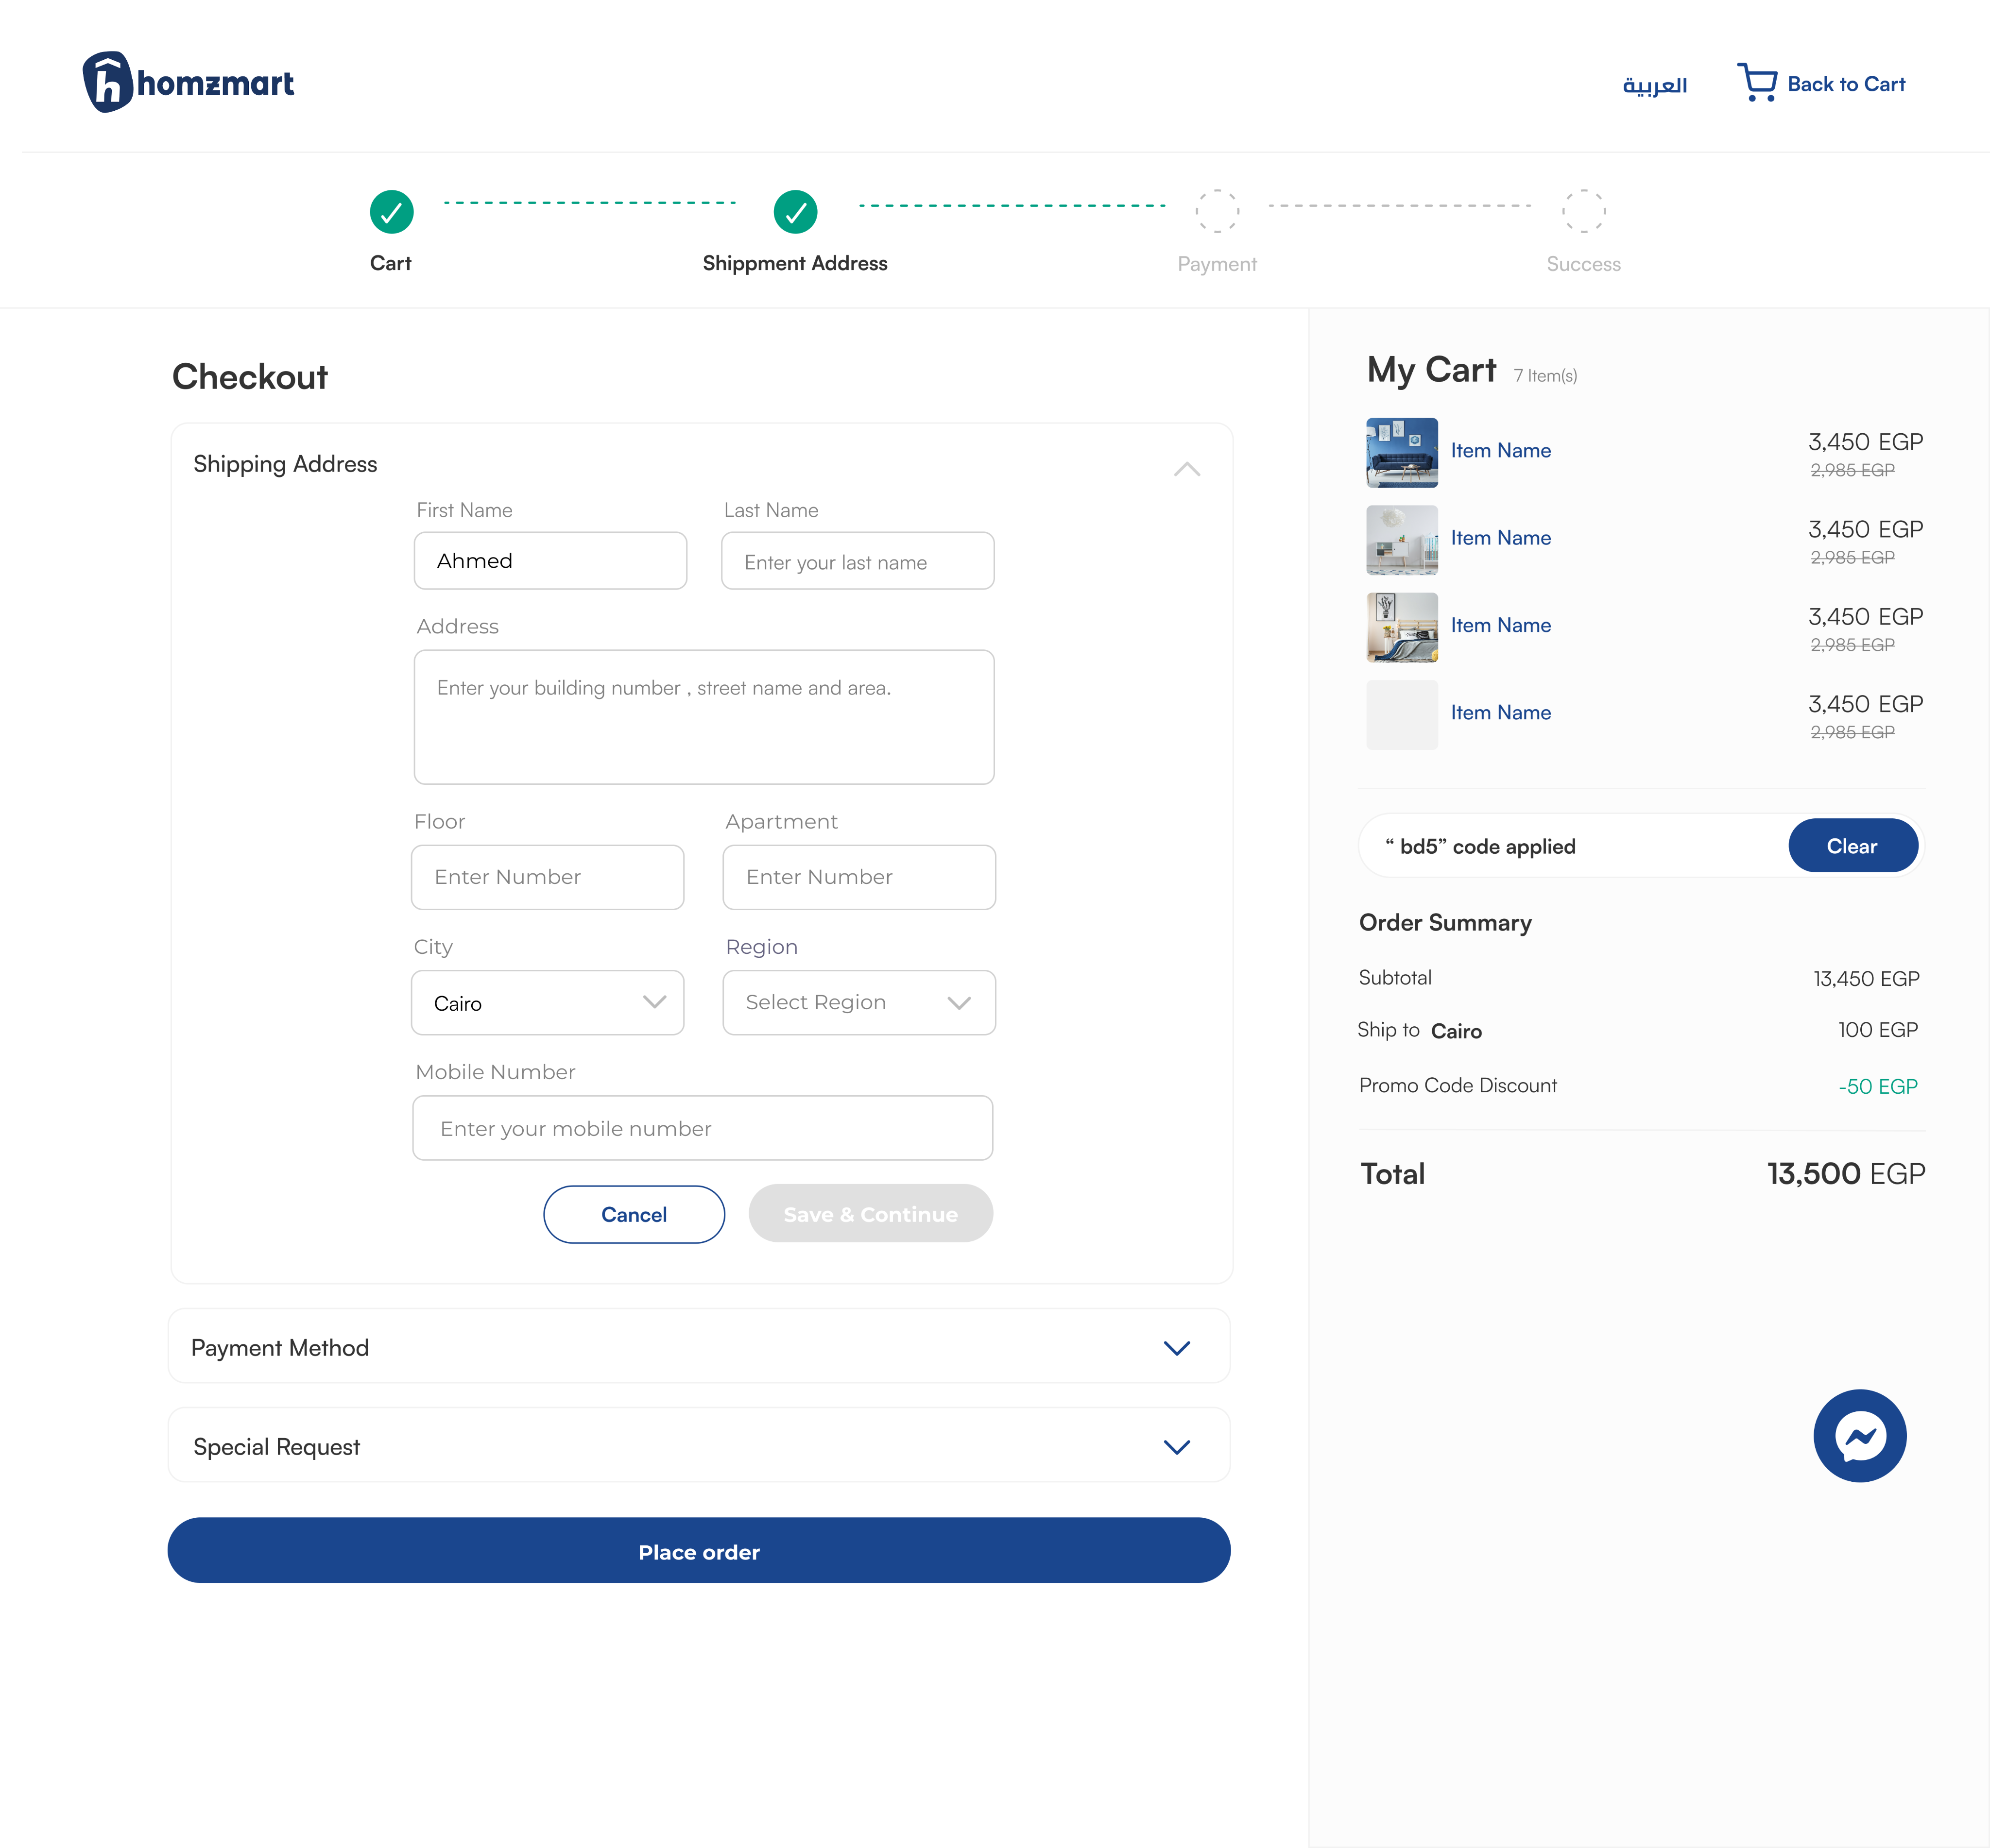1990x1848 pixels.
Task: Switch language to Arabic
Action: coord(1655,85)
